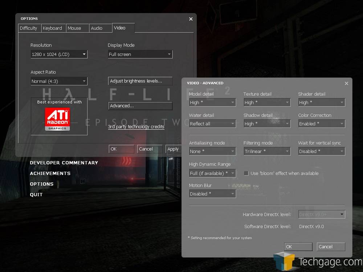The height and width of the screenshot is (272, 363).
Task: Expand the Antialiasing mode dropdown
Action: pyautogui.click(x=212, y=151)
